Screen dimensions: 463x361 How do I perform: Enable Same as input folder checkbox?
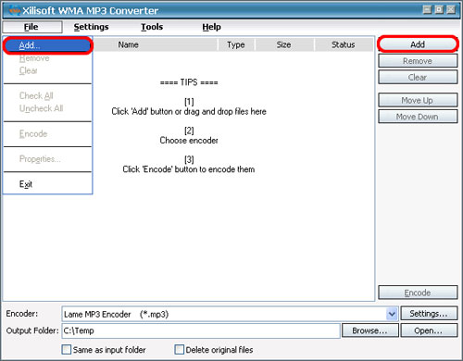click(x=67, y=350)
